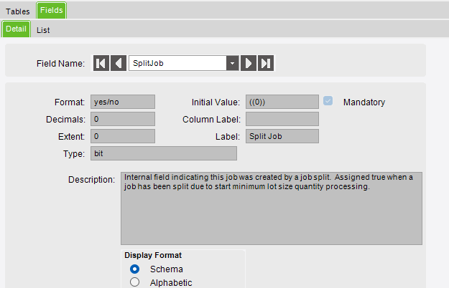Click the Initial Value field
The image size is (449, 288).
(282, 102)
